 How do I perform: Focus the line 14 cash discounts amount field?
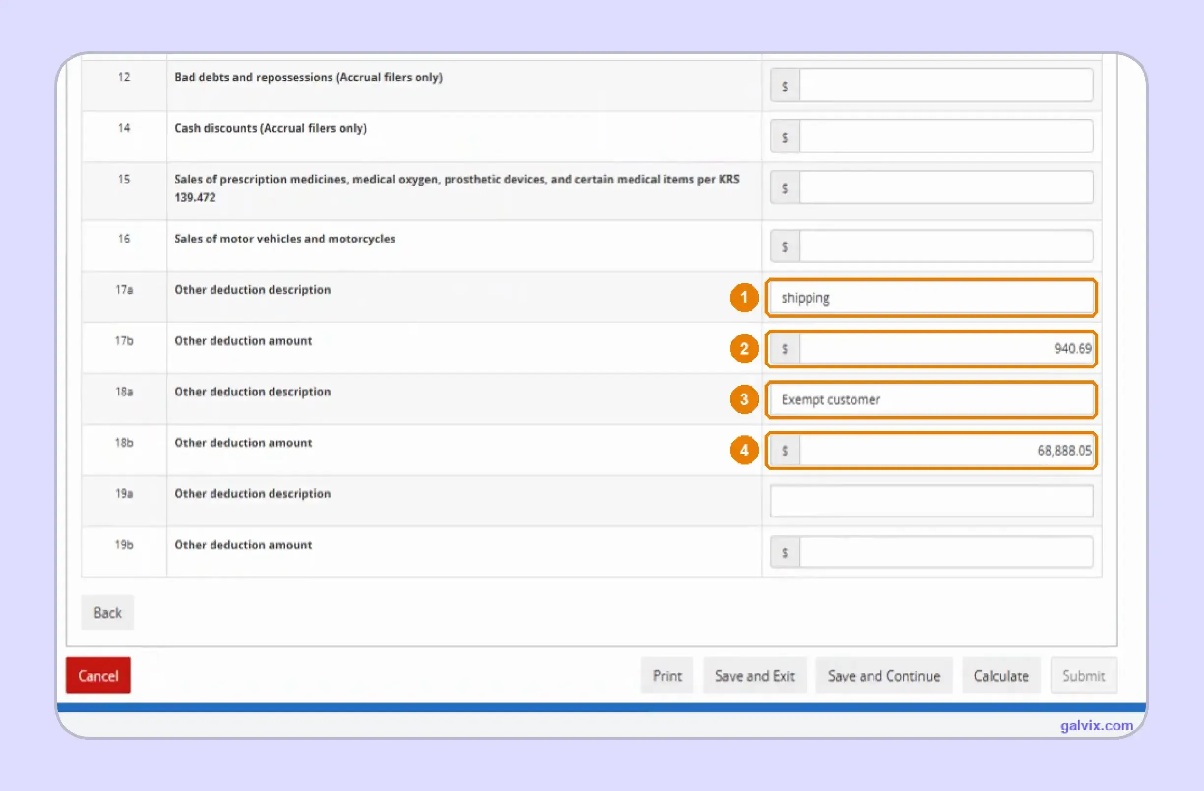pos(946,136)
